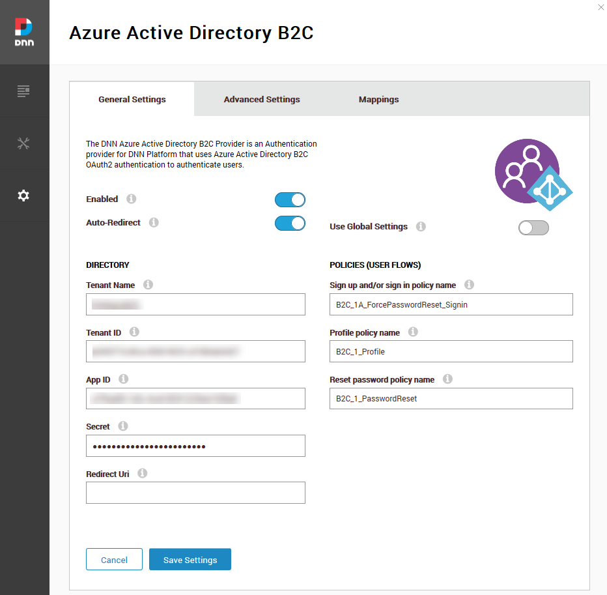Focus the Secret password field
The width and height of the screenshot is (607, 595).
[195, 446]
